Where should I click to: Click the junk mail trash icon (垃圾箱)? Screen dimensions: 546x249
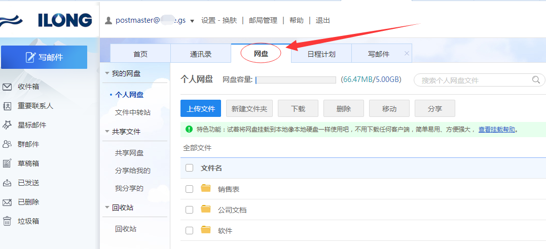coord(7,221)
